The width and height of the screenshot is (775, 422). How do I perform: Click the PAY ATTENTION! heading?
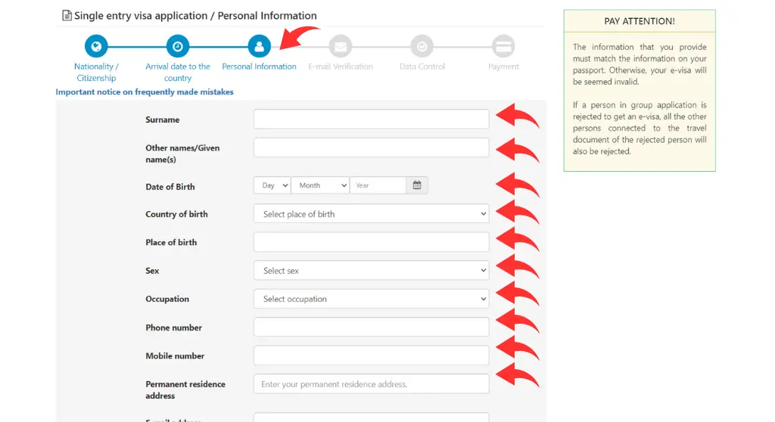[639, 21]
